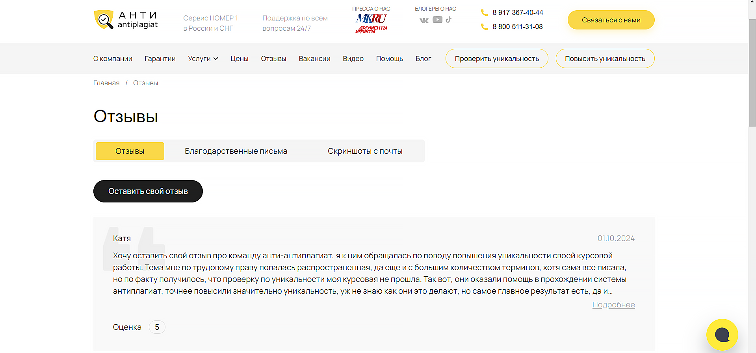The width and height of the screenshot is (756, 353).
Task: Open the Блог page
Action: pos(423,59)
